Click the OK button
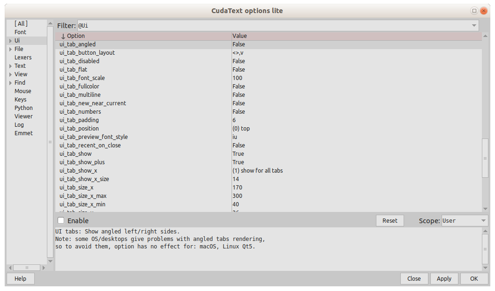Screen dimensions: 495x291 tap(474, 278)
